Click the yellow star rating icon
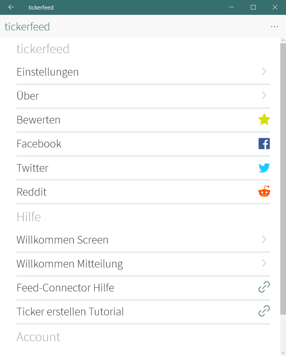 264,119
